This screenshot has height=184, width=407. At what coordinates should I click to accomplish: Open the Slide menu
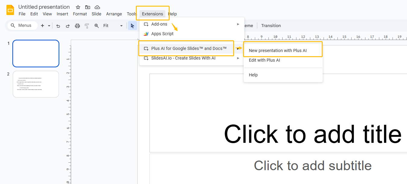coord(96,14)
